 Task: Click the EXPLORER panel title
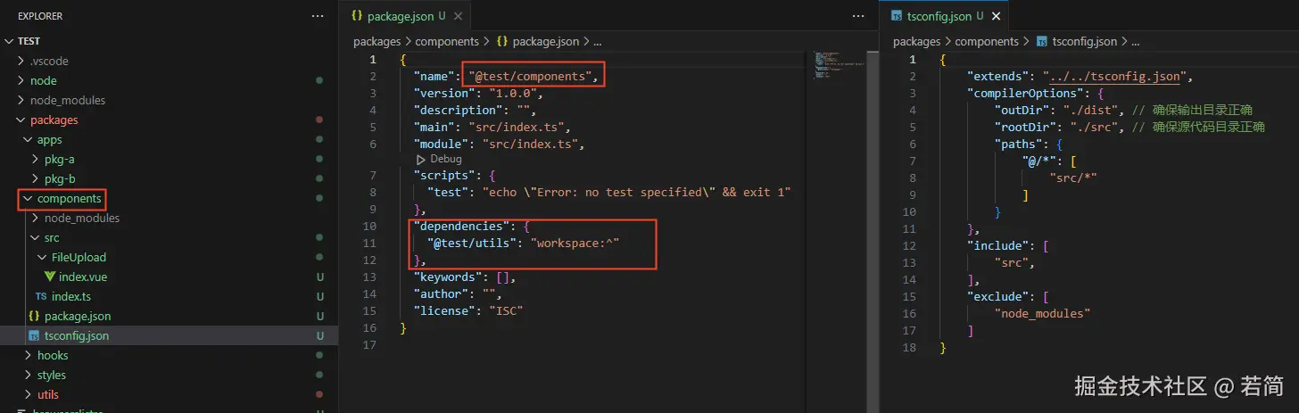point(40,16)
